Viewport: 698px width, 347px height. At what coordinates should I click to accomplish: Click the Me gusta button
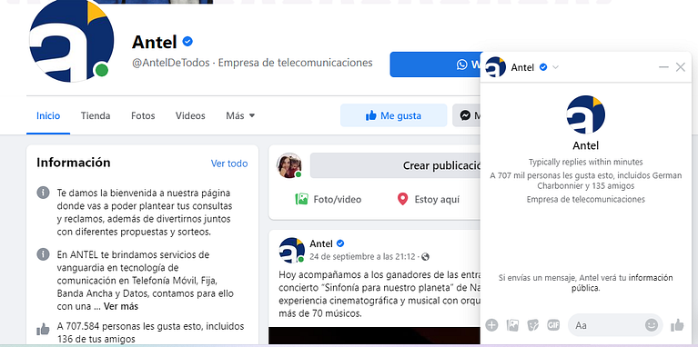click(x=393, y=116)
